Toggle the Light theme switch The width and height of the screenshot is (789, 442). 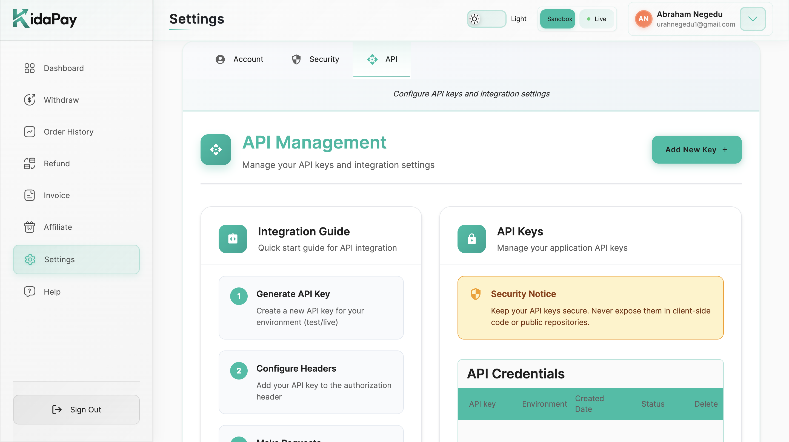point(487,19)
